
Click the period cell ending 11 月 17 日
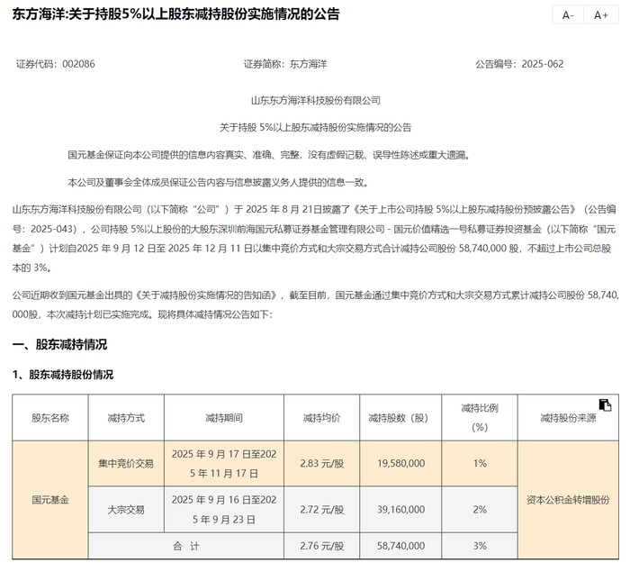224,463
